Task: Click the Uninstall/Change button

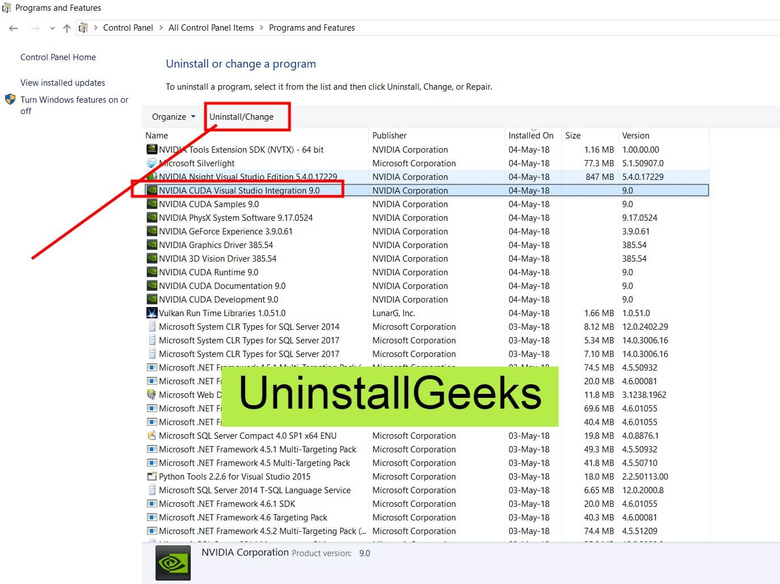Action: [241, 117]
